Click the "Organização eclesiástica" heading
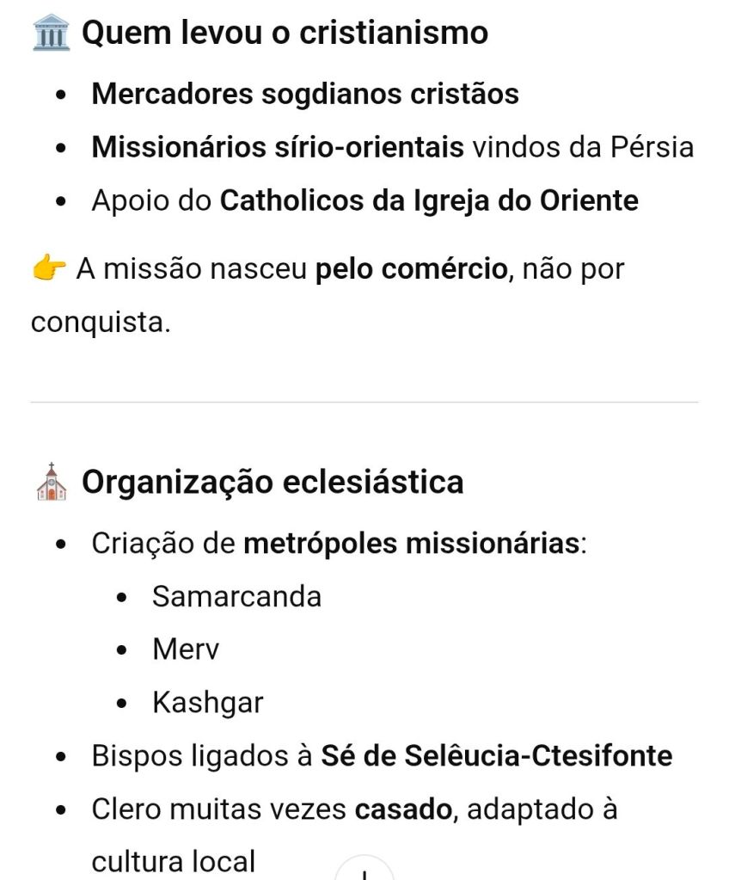The height and width of the screenshot is (880, 729). [273, 482]
